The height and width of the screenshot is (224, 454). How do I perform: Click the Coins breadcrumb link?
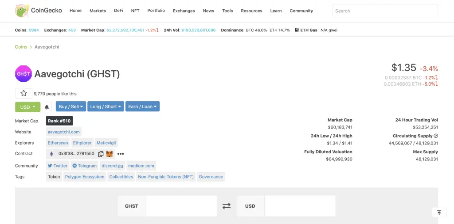click(x=21, y=47)
